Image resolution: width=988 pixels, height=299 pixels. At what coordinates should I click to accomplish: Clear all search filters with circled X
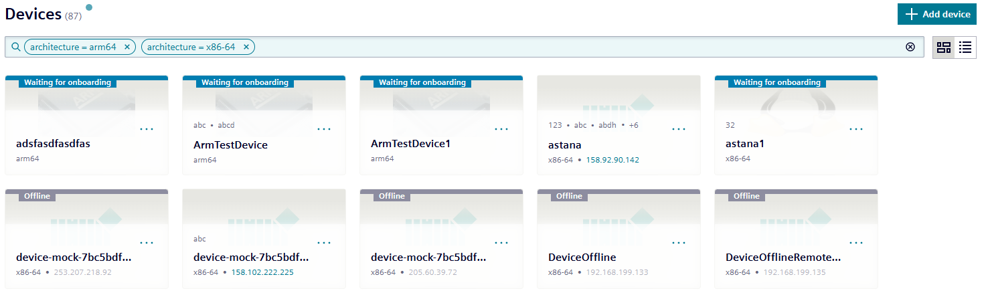coord(910,47)
